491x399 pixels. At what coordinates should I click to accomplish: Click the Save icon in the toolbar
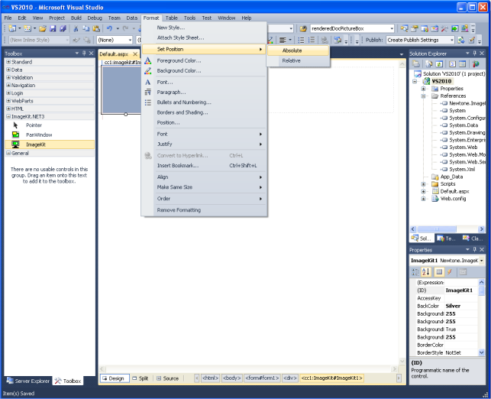[53, 28]
